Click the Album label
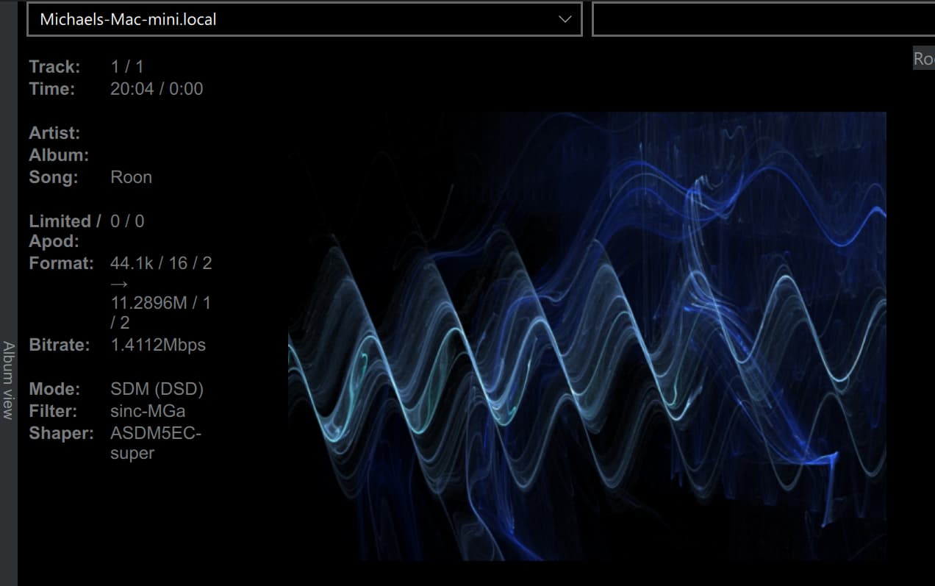This screenshot has height=586, width=935. pos(58,155)
